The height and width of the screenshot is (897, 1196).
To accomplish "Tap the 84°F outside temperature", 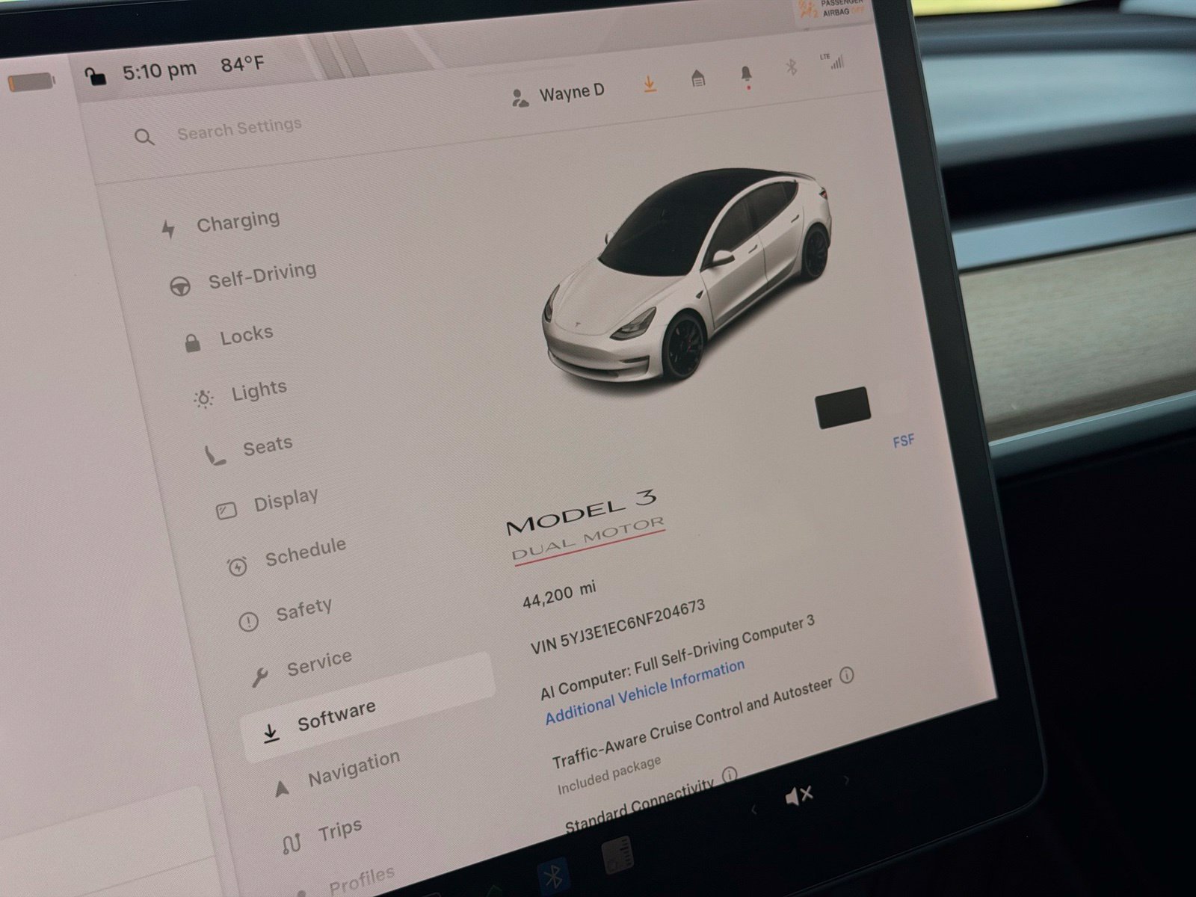I will 242,64.
